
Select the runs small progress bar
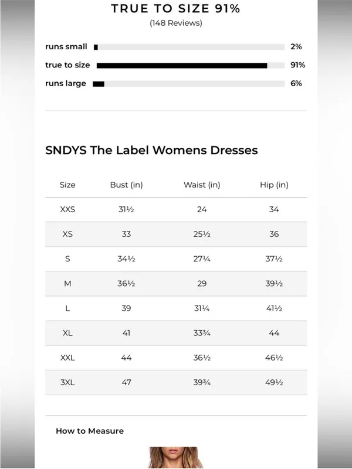[189, 47]
